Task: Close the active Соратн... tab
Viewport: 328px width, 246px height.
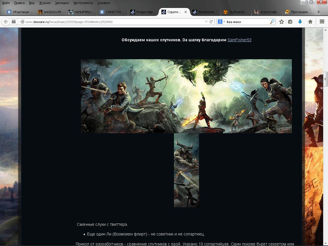Action: point(185,12)
